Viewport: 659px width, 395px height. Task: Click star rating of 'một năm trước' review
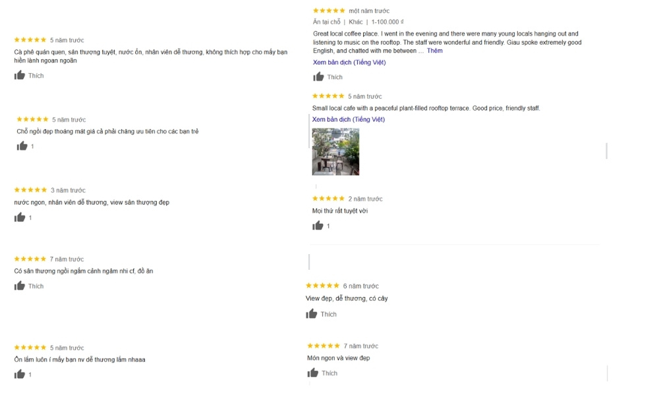329,11
